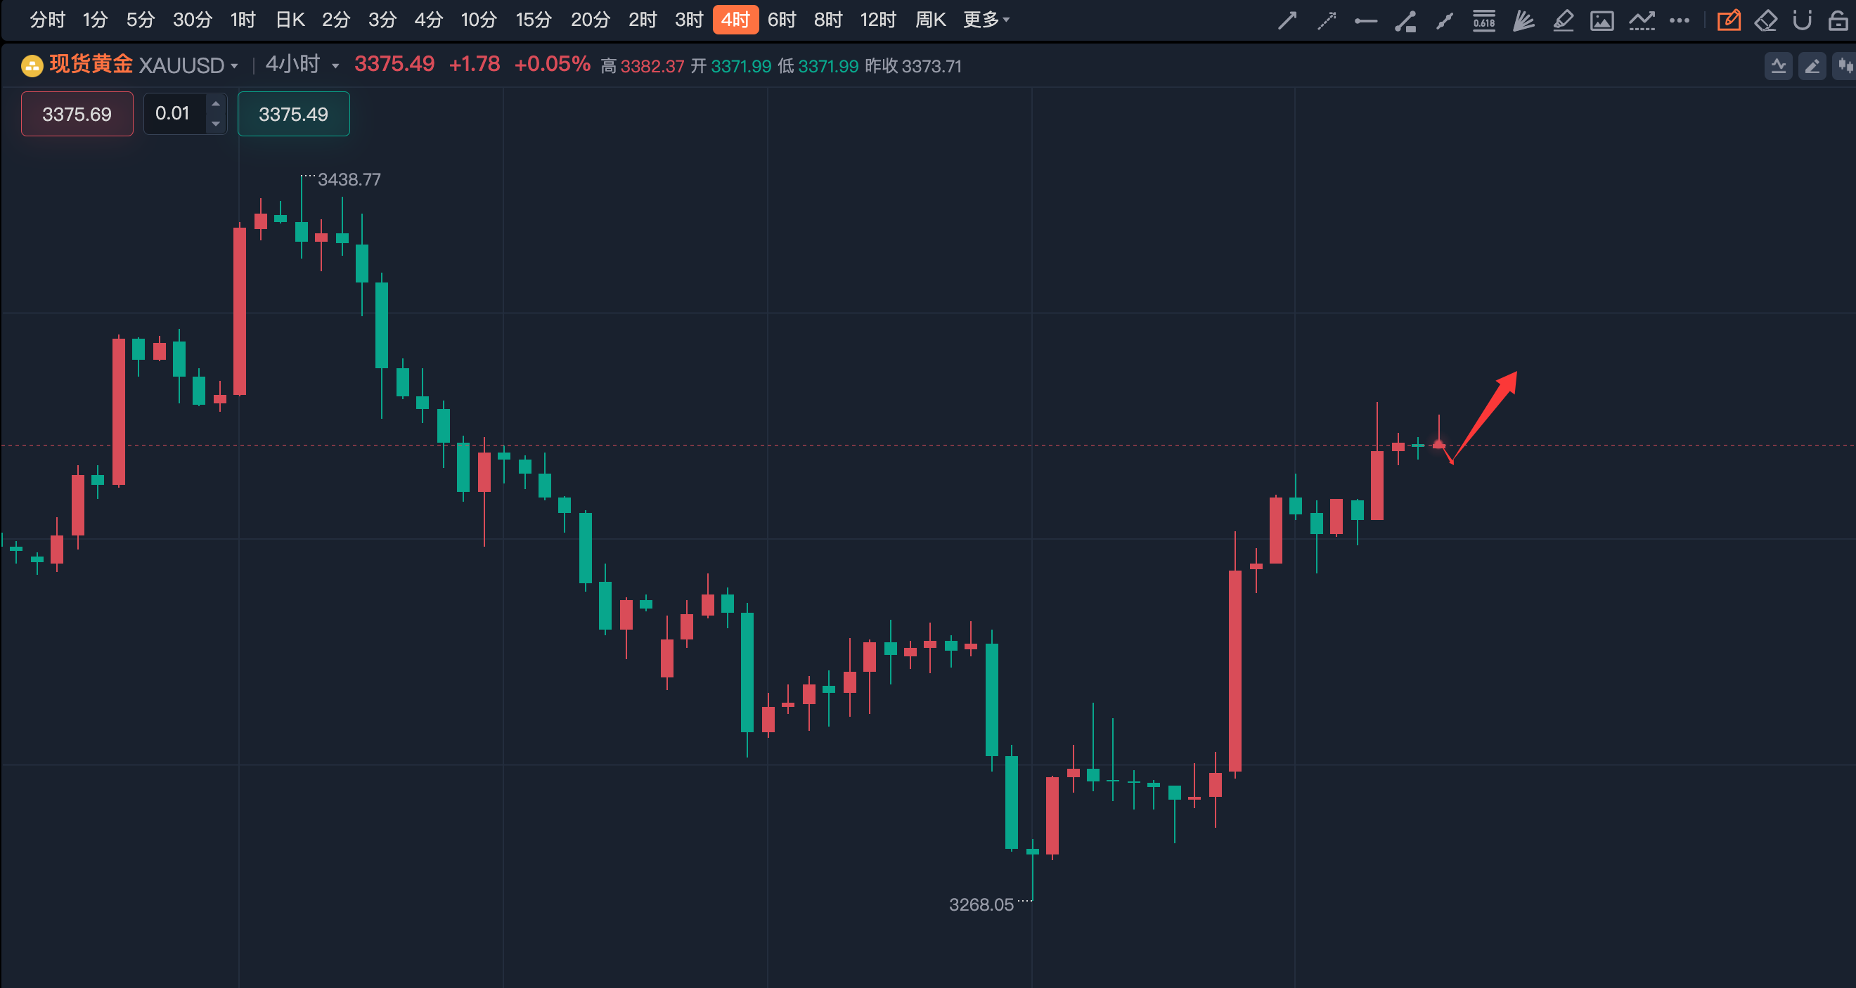Pick the highlighter marker tool
Viewport: 1856px width, 988px height.
[1562, 20]
